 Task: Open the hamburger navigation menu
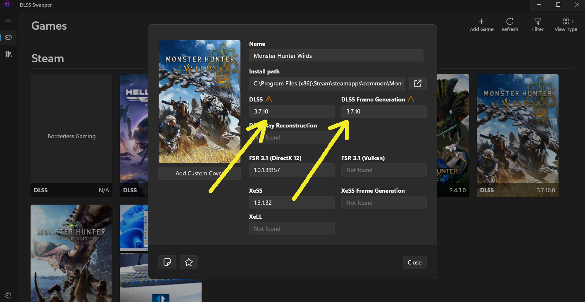[8, 21]
